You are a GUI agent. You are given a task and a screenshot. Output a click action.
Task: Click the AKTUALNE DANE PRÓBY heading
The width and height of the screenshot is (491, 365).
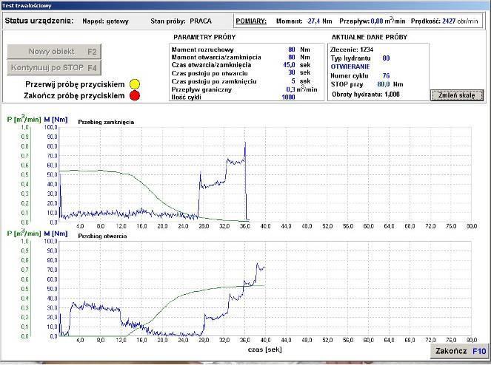click(x=370, y=37)
